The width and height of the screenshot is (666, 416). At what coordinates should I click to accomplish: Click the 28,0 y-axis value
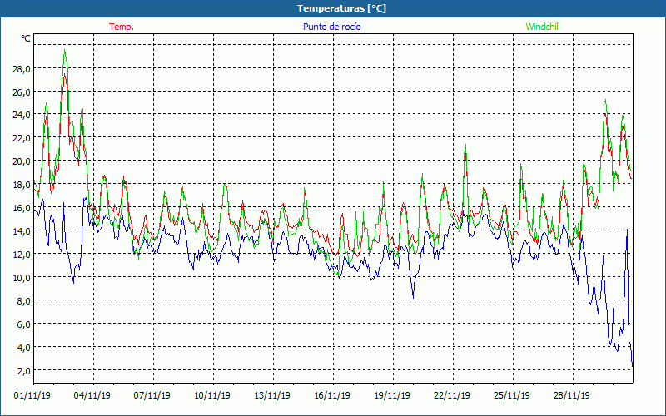click(x=22, y=69)
